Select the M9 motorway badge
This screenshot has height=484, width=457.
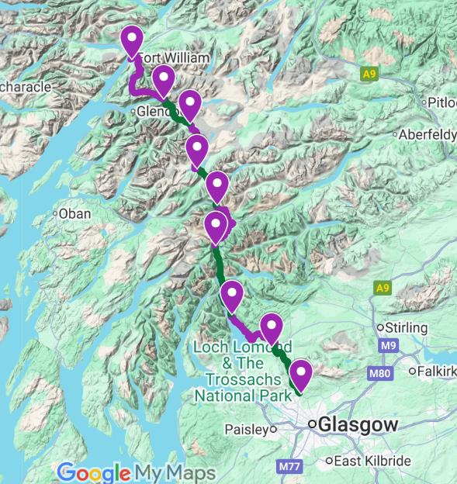[x=389, y=345]
